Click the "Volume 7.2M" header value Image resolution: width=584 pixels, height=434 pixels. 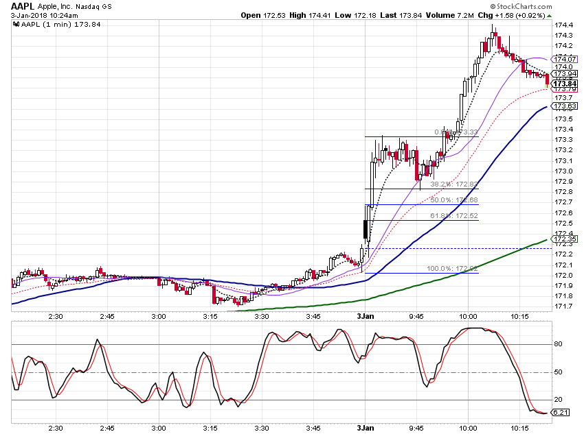point(450,15)
